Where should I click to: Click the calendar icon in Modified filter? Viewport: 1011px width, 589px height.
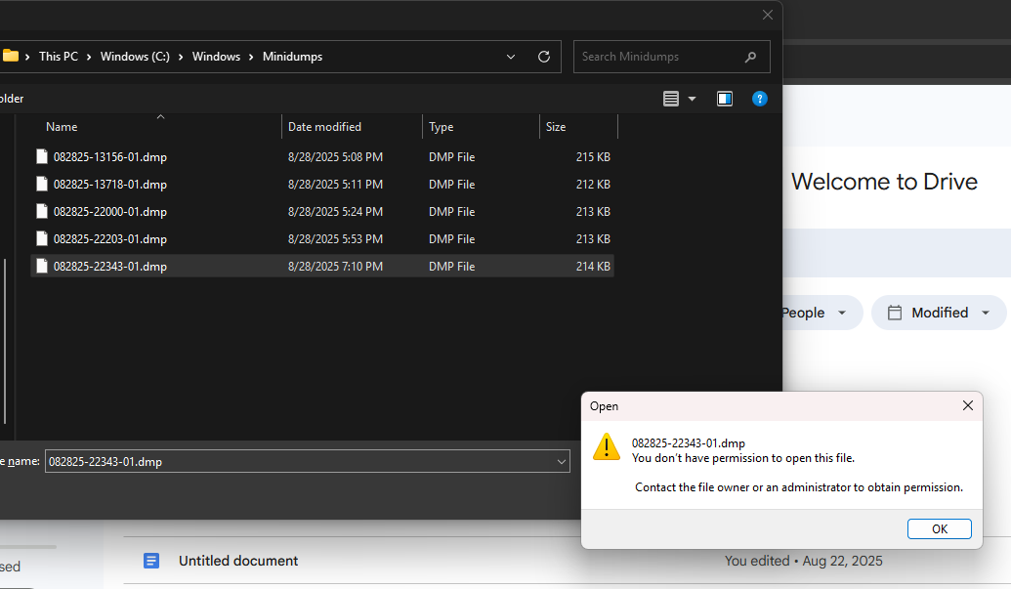(x=895, y=313)
